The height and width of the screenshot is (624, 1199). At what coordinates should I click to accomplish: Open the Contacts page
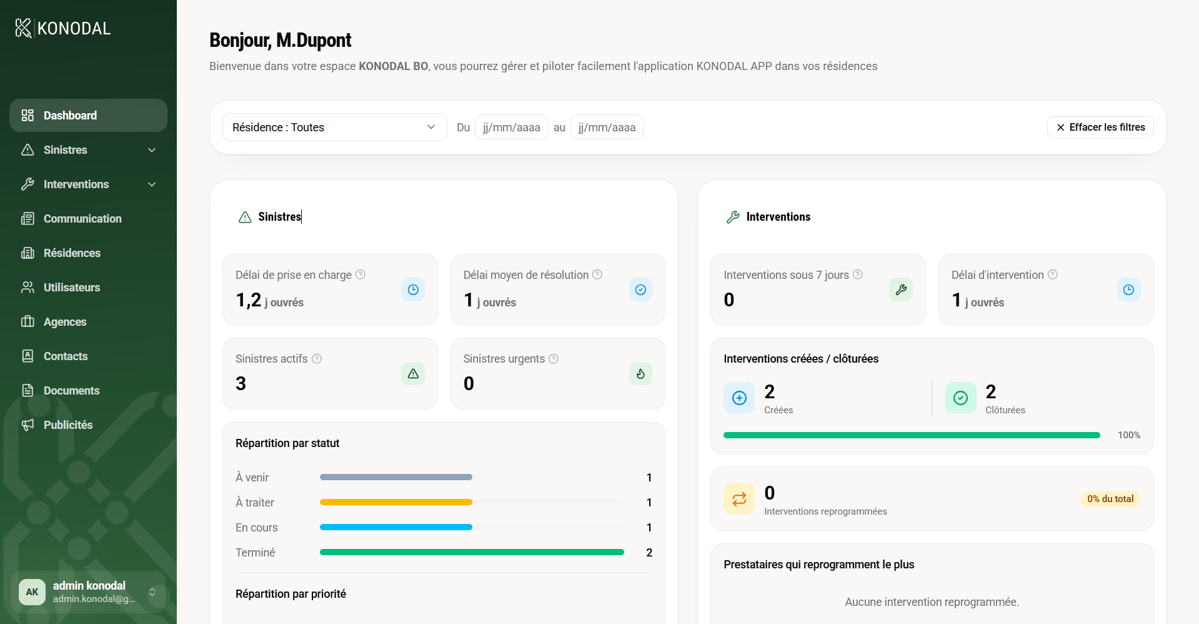[88, 356]
